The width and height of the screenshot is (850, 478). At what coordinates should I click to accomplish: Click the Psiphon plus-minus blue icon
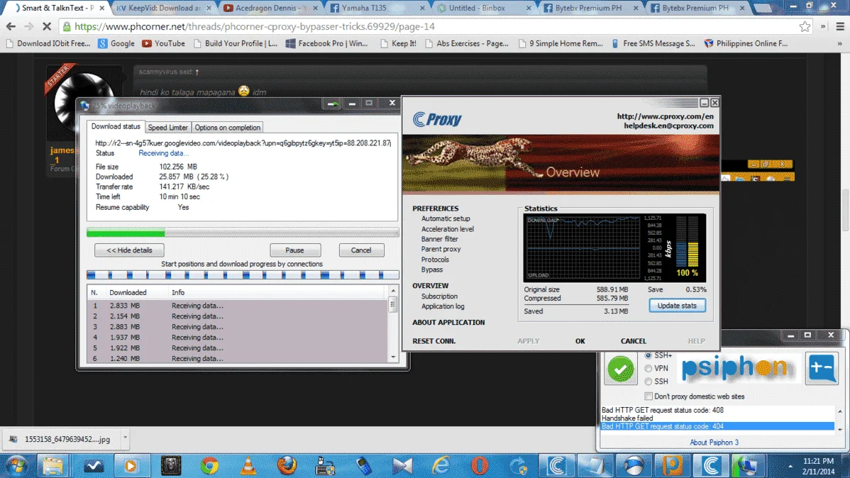[822, 368]
